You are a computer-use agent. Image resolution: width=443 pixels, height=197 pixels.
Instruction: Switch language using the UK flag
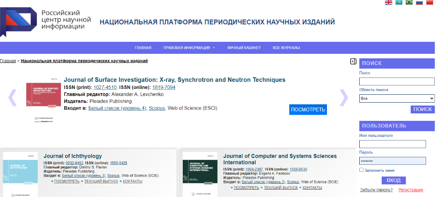[x=388, y=2]
